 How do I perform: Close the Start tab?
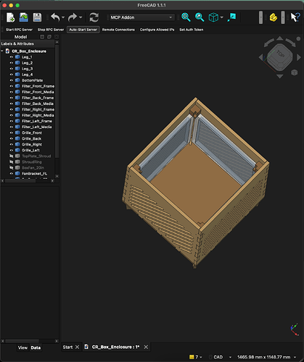click(77, 347)
